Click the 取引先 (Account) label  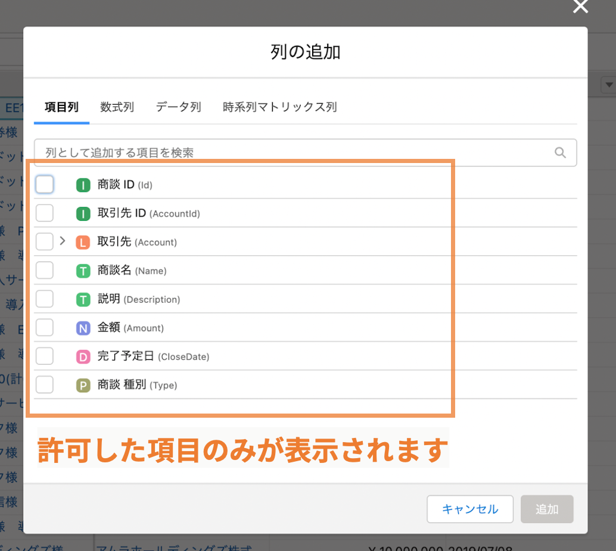pos(137,242)
